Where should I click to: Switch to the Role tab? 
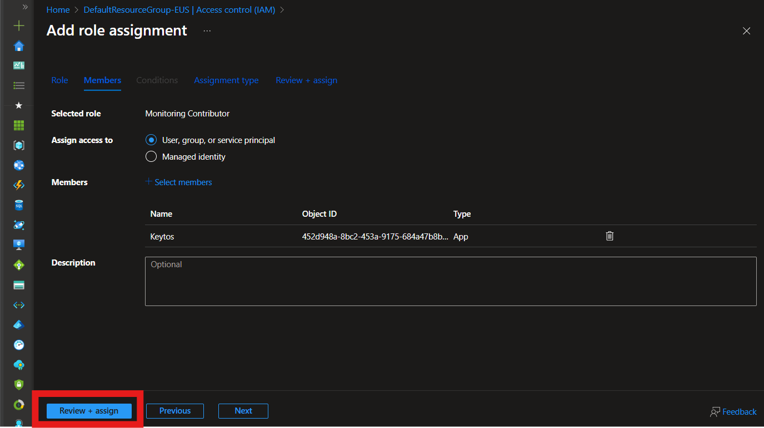(59, 80)
